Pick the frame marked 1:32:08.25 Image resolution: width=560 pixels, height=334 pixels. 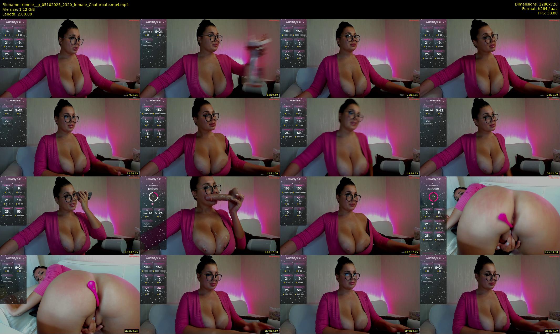70,294
